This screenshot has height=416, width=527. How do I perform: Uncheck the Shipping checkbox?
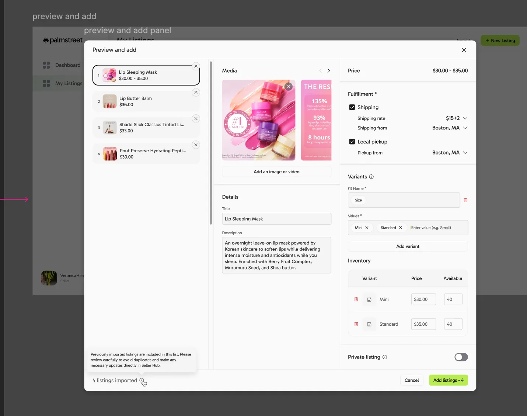[x=352, y=107]
